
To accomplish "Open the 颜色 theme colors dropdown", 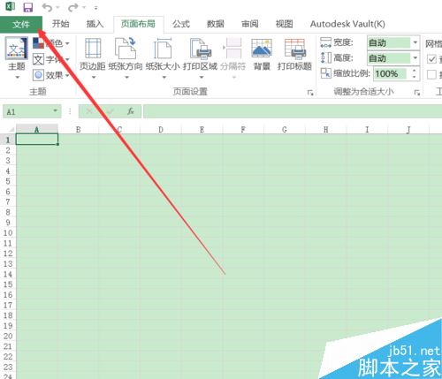I will click(51, 43).
